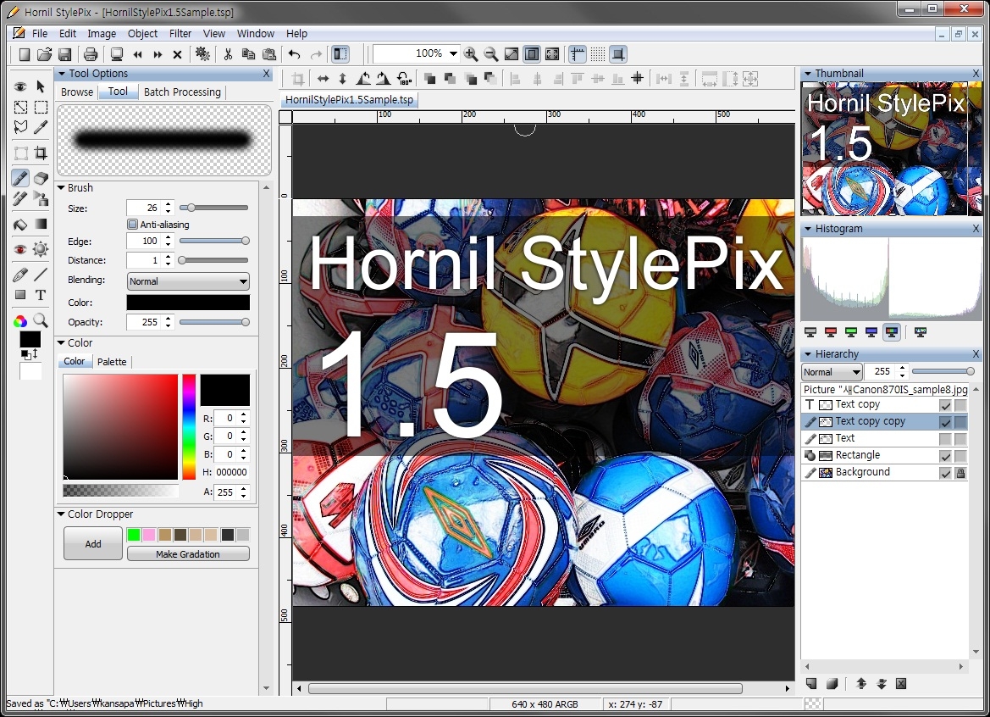Show the hidden Text layer

tap(945, 439)
